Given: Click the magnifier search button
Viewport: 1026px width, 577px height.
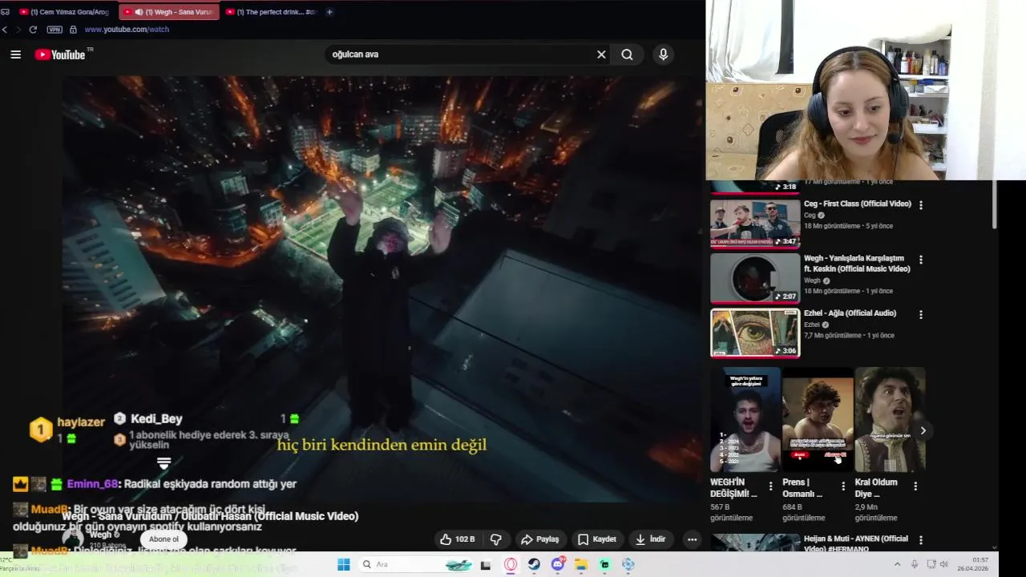Looking at the screenshot, I should [x=627, y=54].
